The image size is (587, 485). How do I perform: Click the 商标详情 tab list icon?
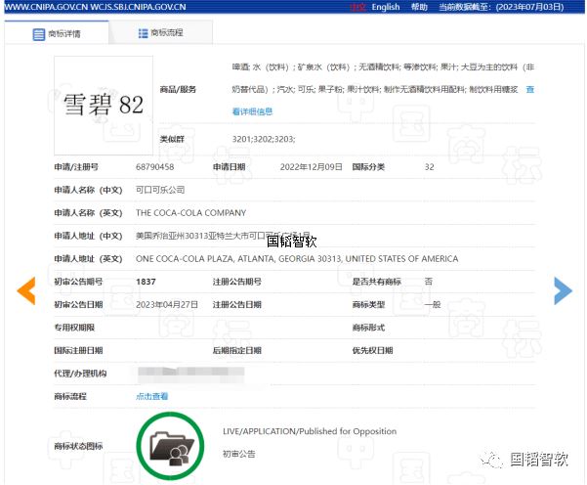pyautogui.click(x=38, y=34)
